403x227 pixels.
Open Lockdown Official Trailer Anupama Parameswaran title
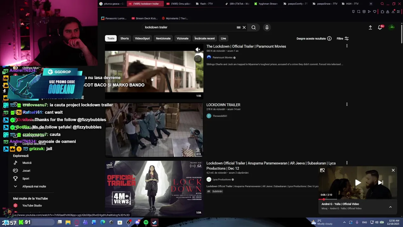pyautogui.click(x=271, y=166)
